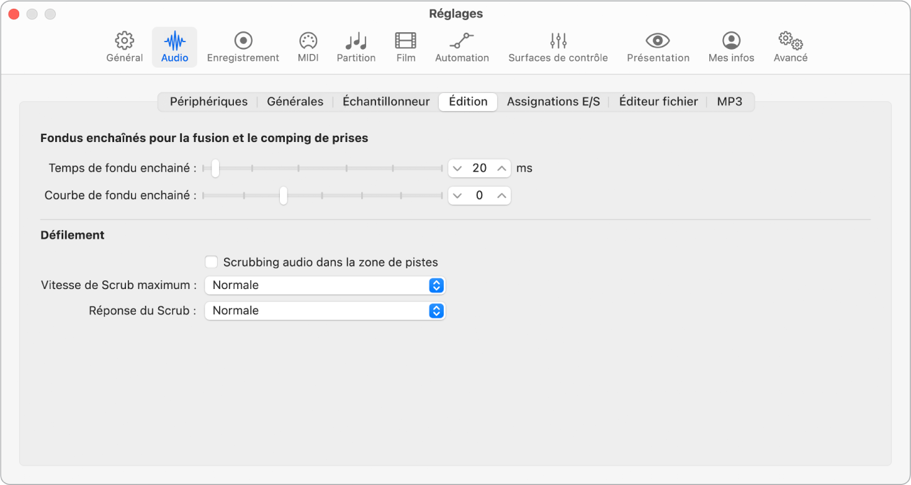Viewport: 911px width, 485px height.
Task: Select the Automation curve icon
Action: (x=462, y=41)
